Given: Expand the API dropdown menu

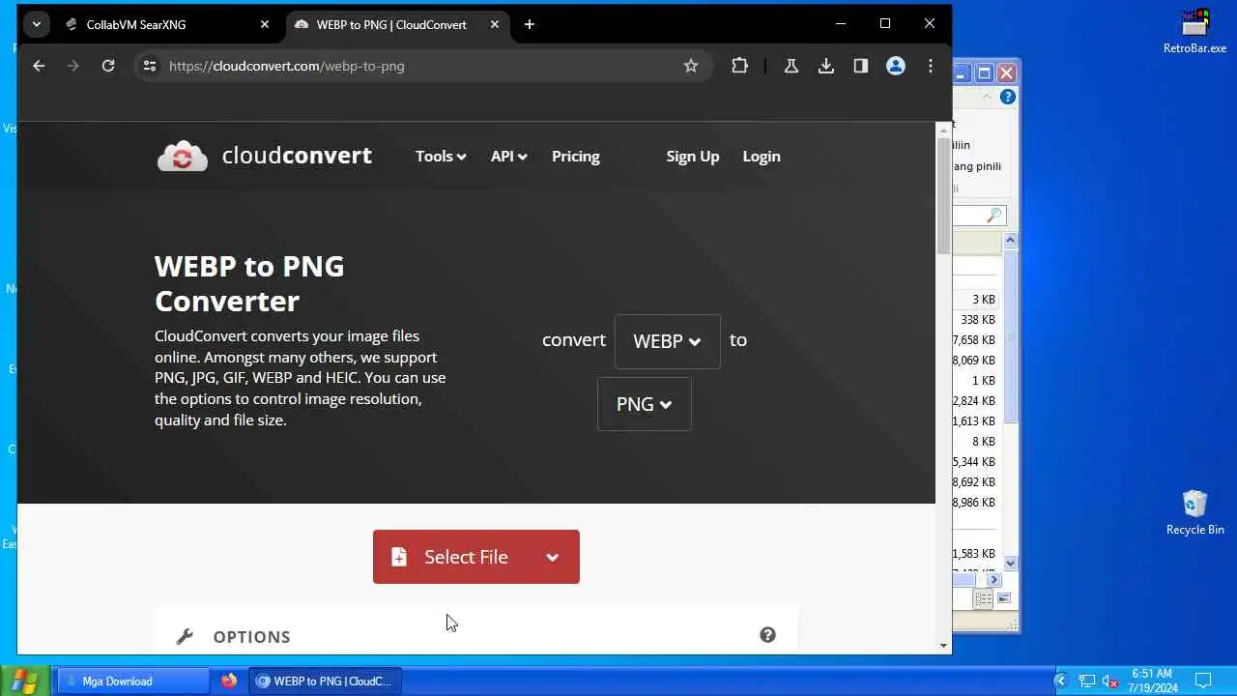Looking at the screenshot, I should point(508,157).
